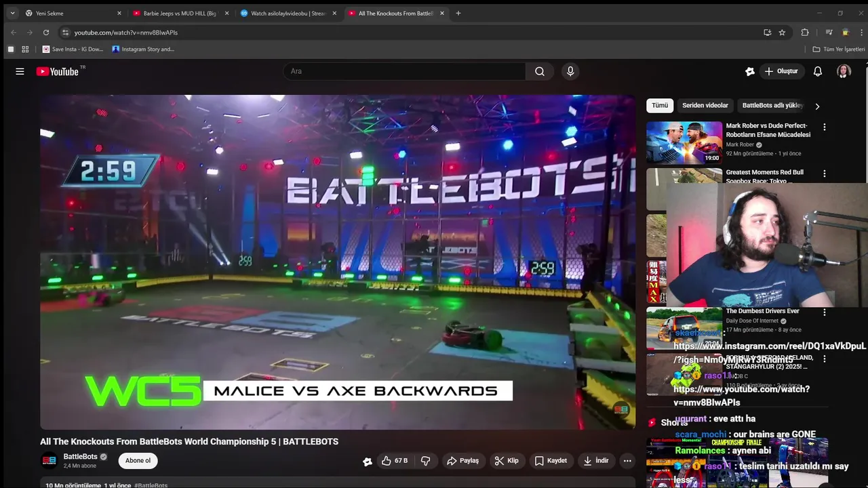Open options for The Dumbest Drivers Ever
This screenshot has height=488, width=868.
(825, 312)
